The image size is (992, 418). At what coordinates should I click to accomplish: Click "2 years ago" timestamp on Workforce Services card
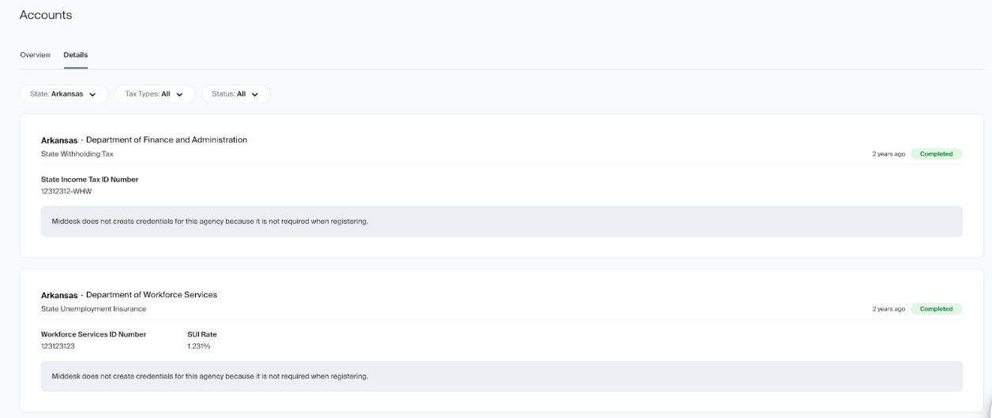[888, 308]
